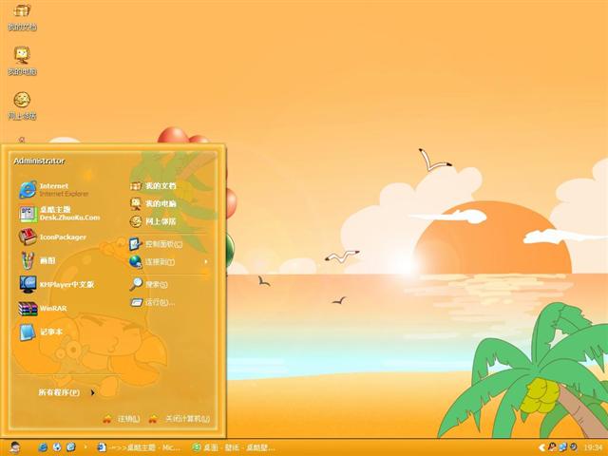Expand hidden tray icons arrow

coord(542,447)
